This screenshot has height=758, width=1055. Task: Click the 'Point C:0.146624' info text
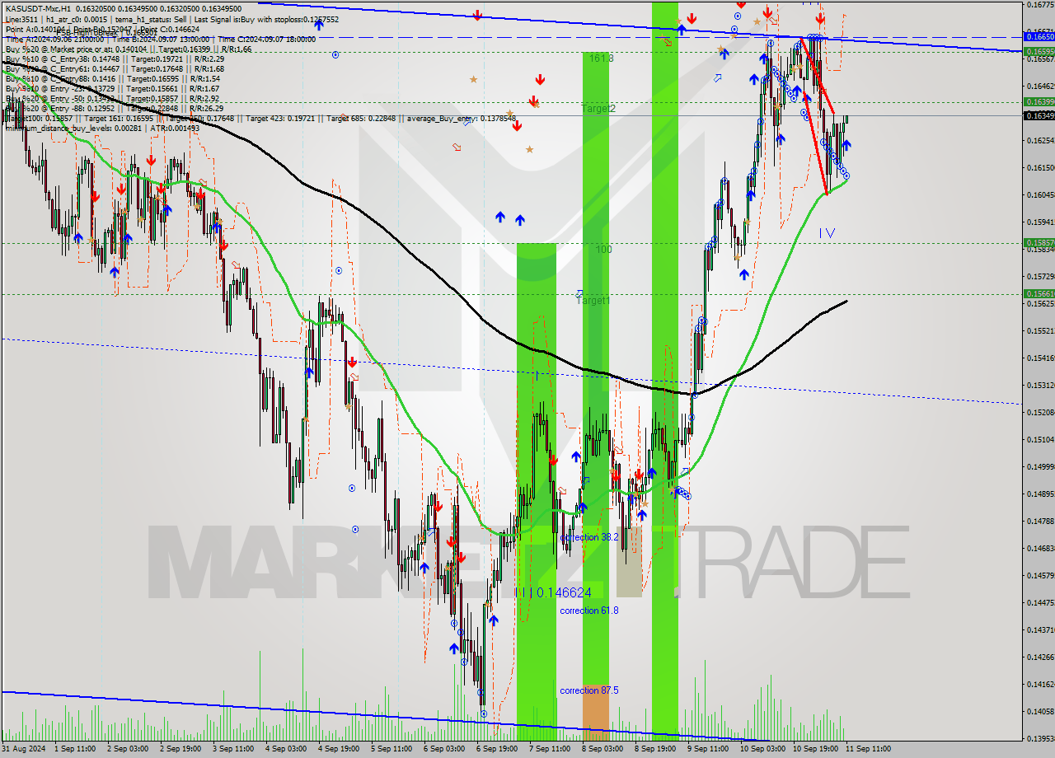point(170,28)
